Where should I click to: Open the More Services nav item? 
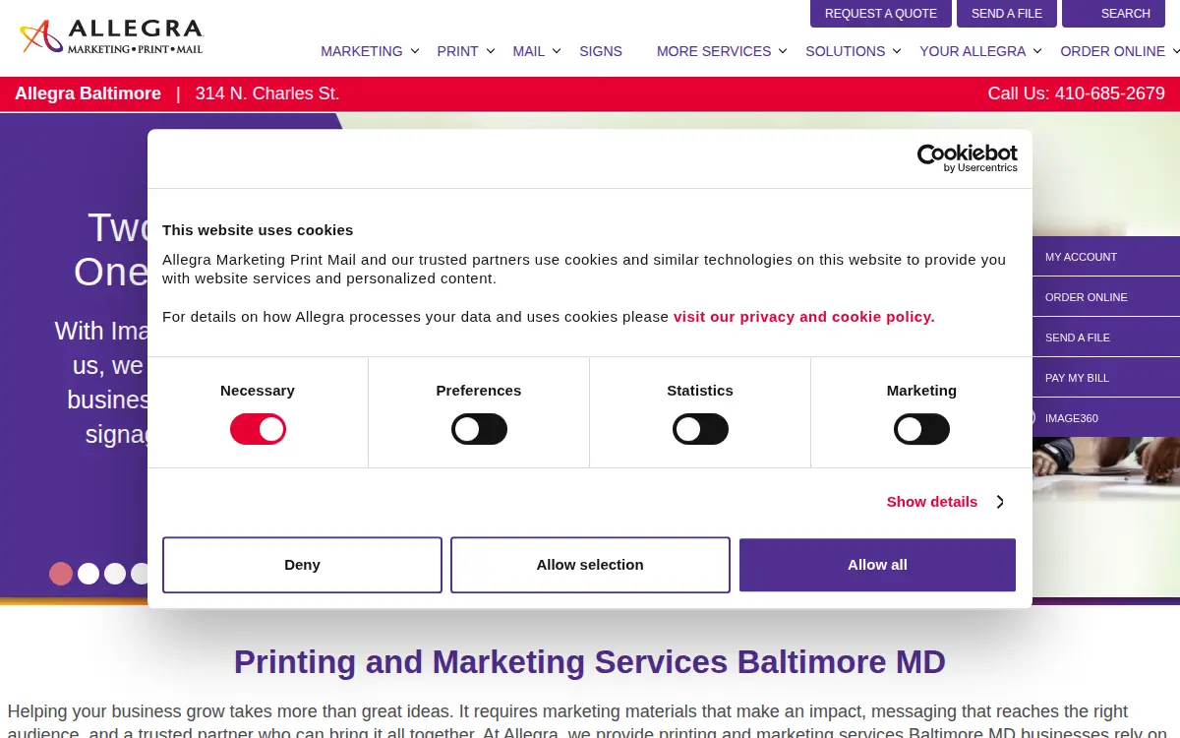[714, 51]
